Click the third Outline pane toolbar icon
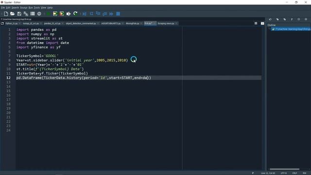 click(285, 19)
